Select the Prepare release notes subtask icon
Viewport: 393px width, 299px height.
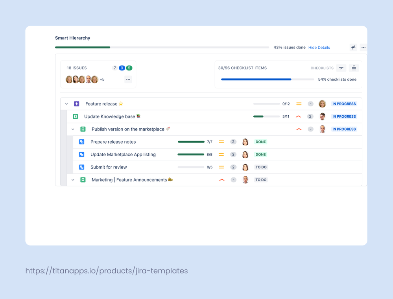click(82, 142)
